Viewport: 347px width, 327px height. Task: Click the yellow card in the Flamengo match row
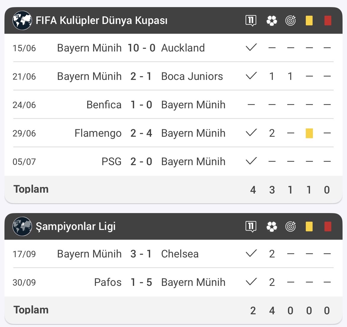tap(309, 133)
